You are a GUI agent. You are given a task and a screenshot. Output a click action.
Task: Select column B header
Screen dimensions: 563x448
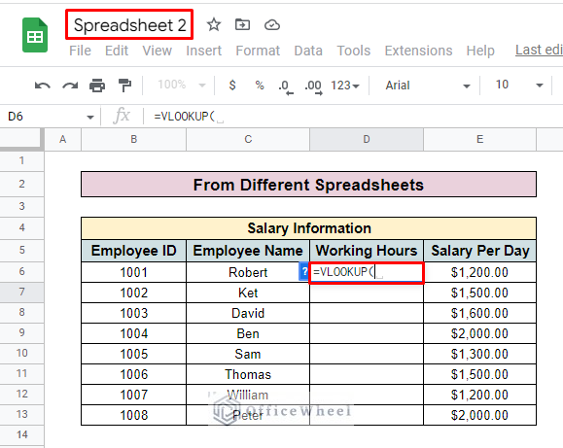click(x=133, y=139)
